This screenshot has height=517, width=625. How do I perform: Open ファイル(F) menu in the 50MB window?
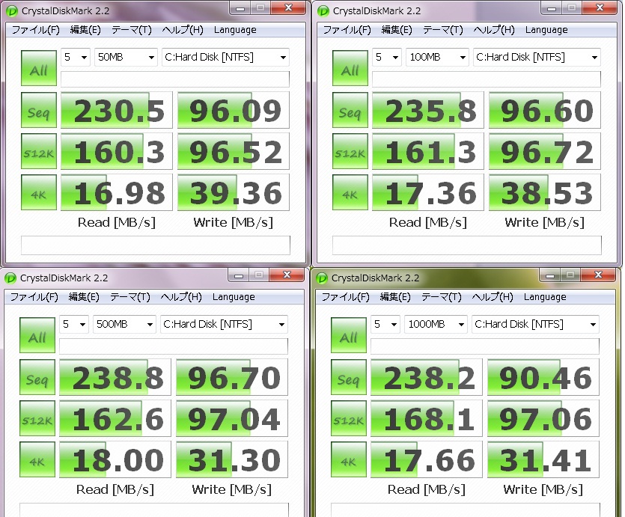click(35, 30)
